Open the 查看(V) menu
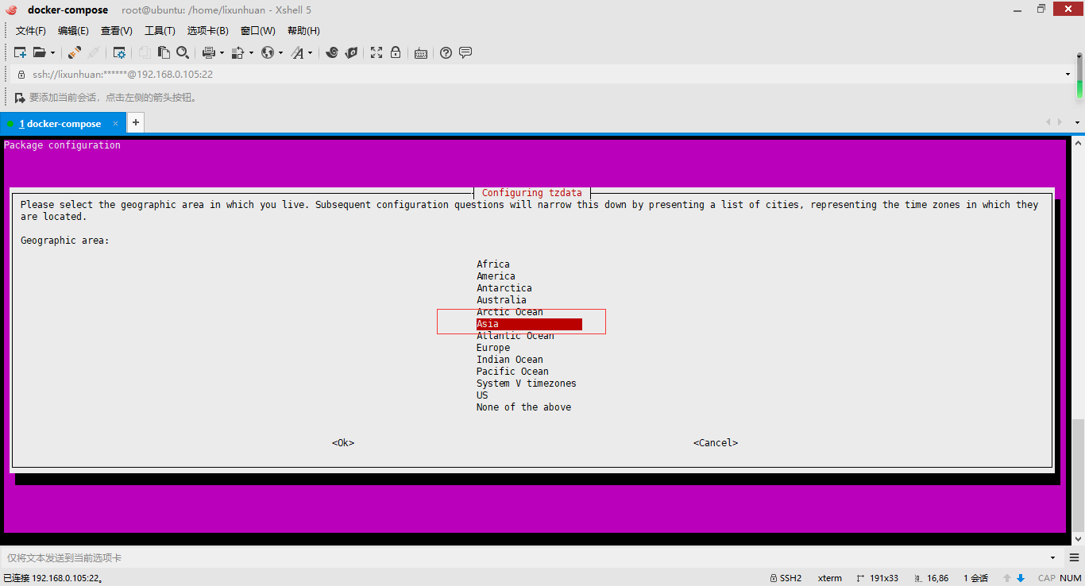The image size is (1085, 586). (116, 31)
